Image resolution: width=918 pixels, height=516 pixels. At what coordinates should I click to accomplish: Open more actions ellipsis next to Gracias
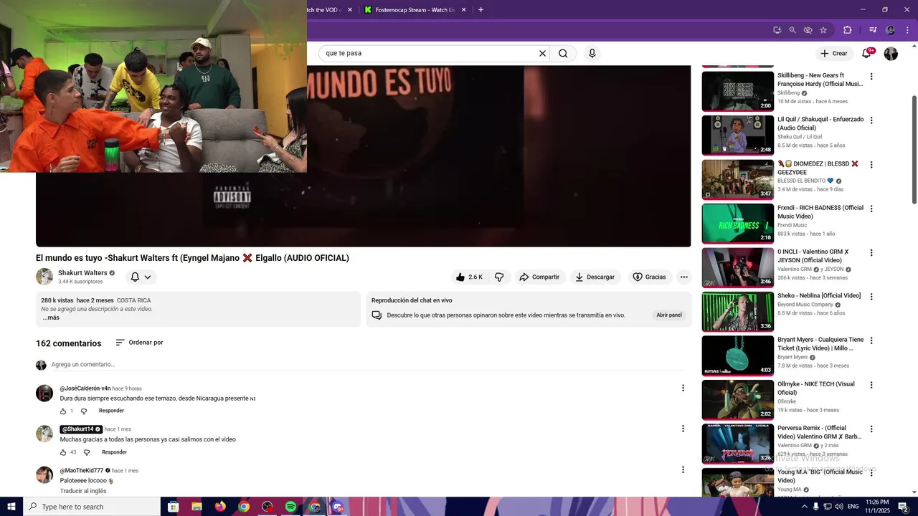[x=684, y=277]
